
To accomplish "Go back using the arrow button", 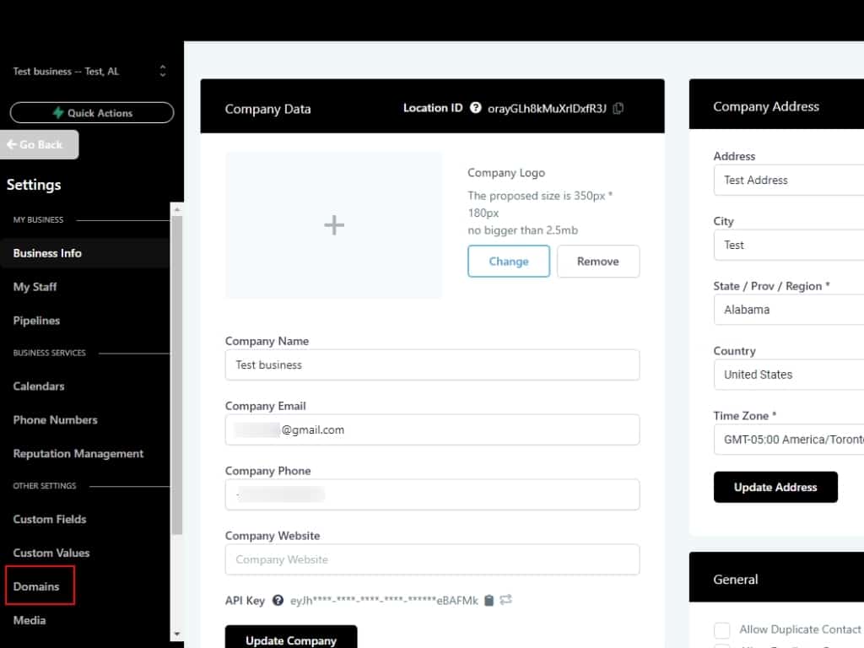I will coord(40,144).
